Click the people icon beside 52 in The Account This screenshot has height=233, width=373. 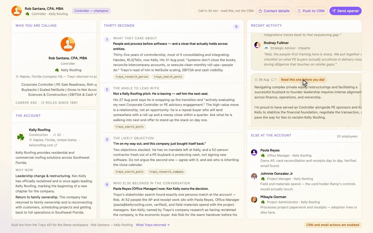tap(54, 135)
